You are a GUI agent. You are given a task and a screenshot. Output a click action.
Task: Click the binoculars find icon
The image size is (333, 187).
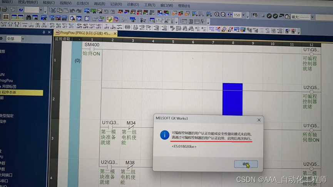28,17
